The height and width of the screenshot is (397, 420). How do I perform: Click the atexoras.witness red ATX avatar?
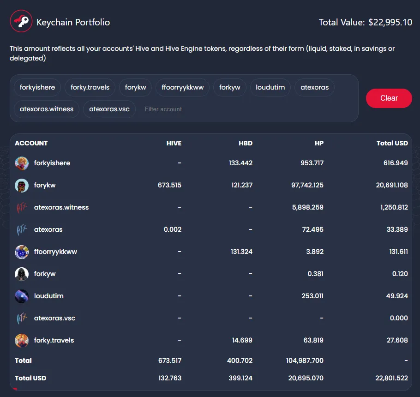tap(22, 207)
